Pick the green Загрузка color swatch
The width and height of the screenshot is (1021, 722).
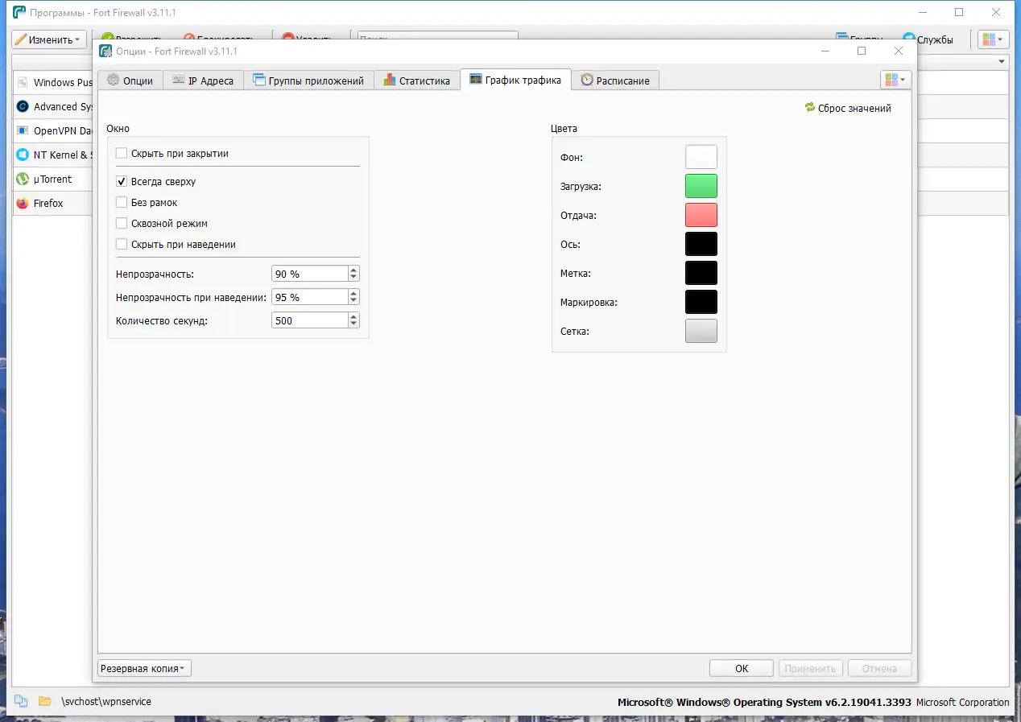pyautogui.click(x=701, y=186)
